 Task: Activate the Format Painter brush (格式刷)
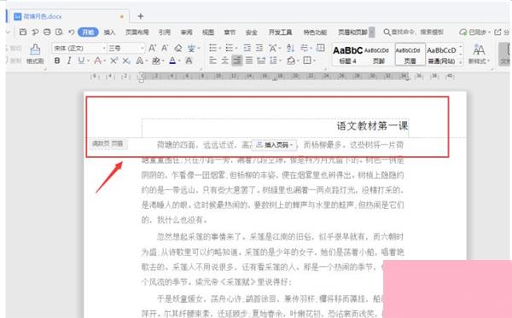click(35, 54)
